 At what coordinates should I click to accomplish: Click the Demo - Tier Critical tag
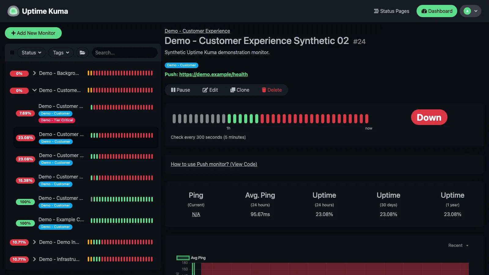57,120
